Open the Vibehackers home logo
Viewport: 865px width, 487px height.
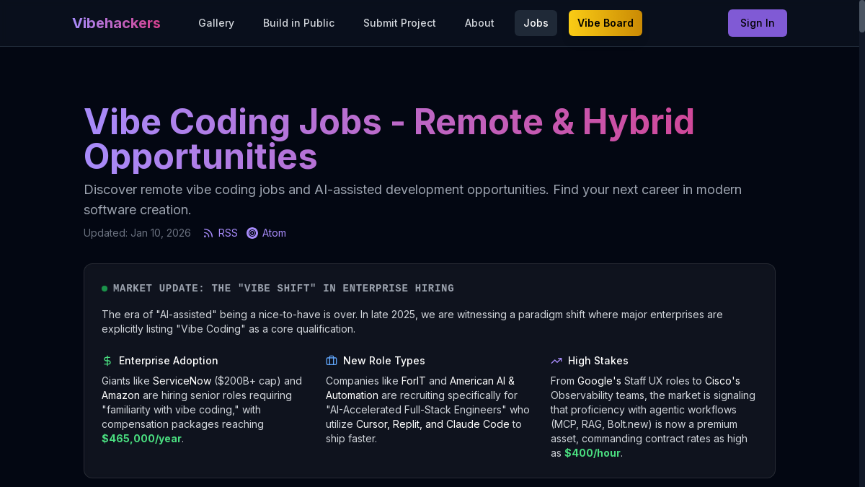116,23
